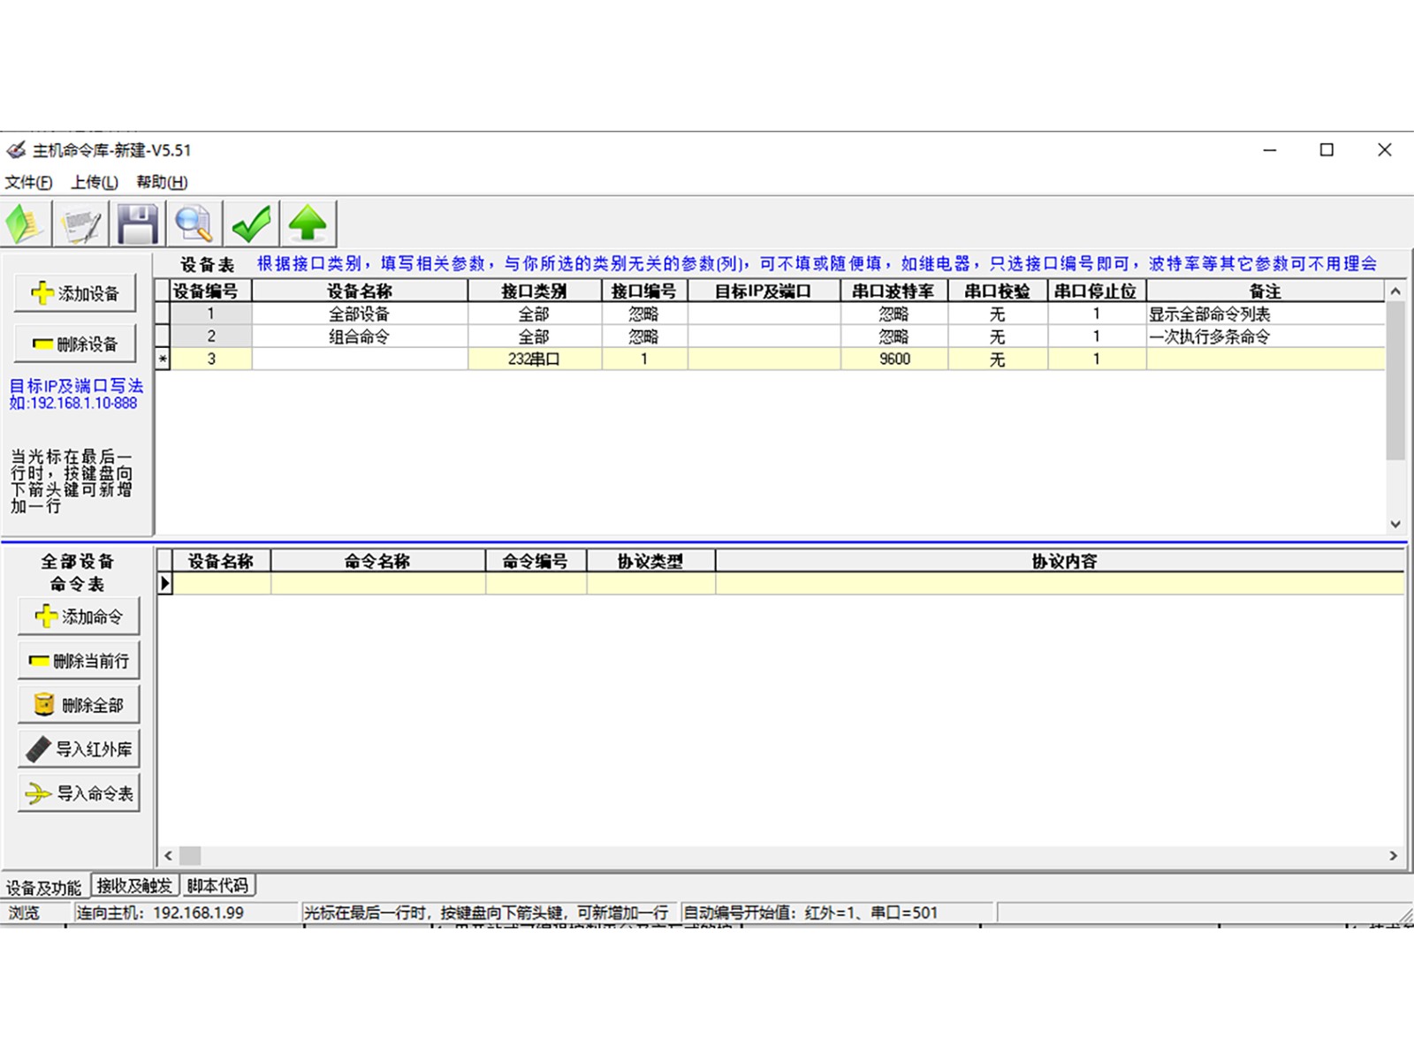Switch to the 脚本代码 tab
Screen dimensions: 1414x1060
[217, 886]
